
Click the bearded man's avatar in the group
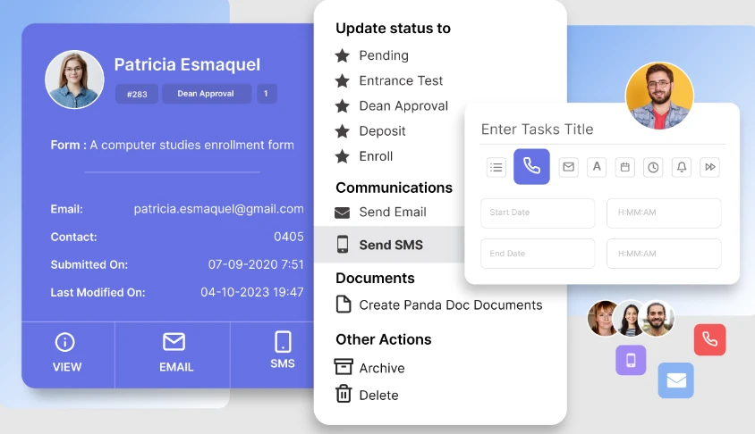coord(657,318)
